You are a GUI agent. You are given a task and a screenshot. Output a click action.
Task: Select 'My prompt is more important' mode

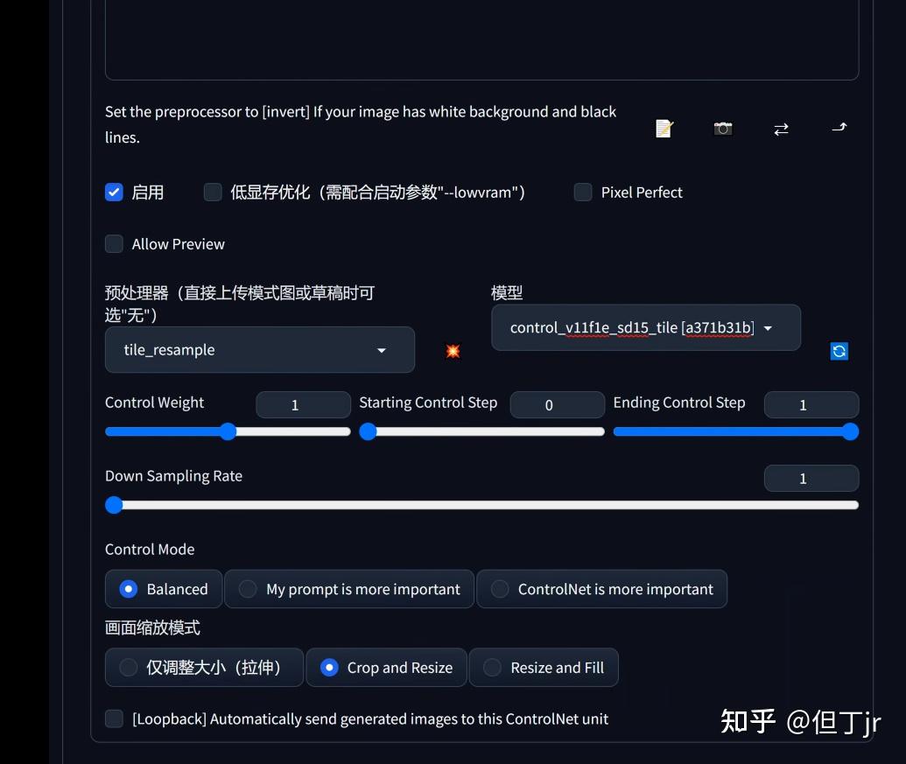pos(248,589)
